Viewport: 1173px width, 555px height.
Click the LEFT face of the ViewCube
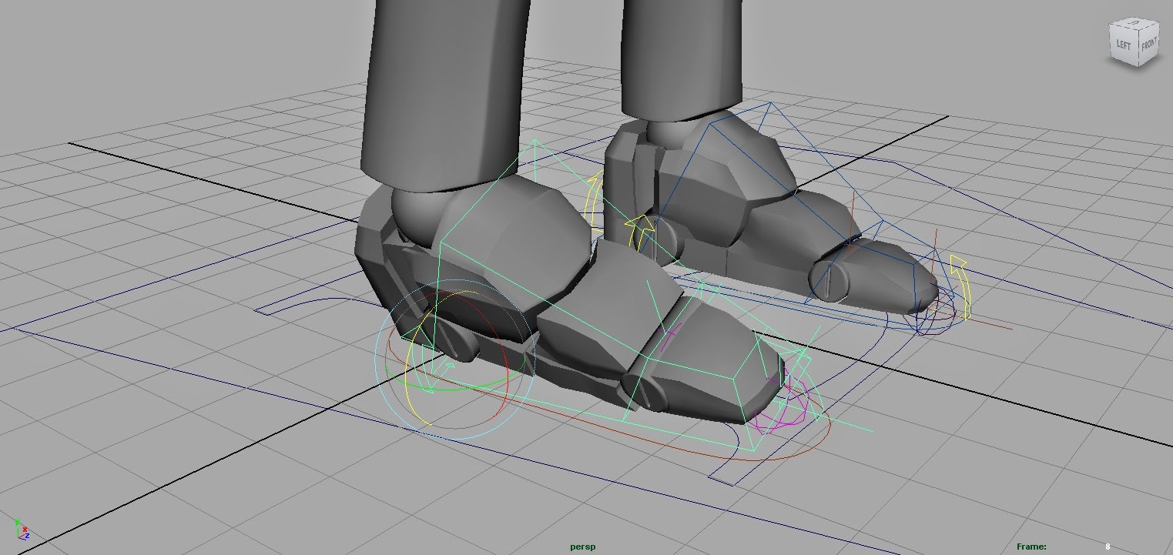pyautogui.click(x=1123, y=45)
